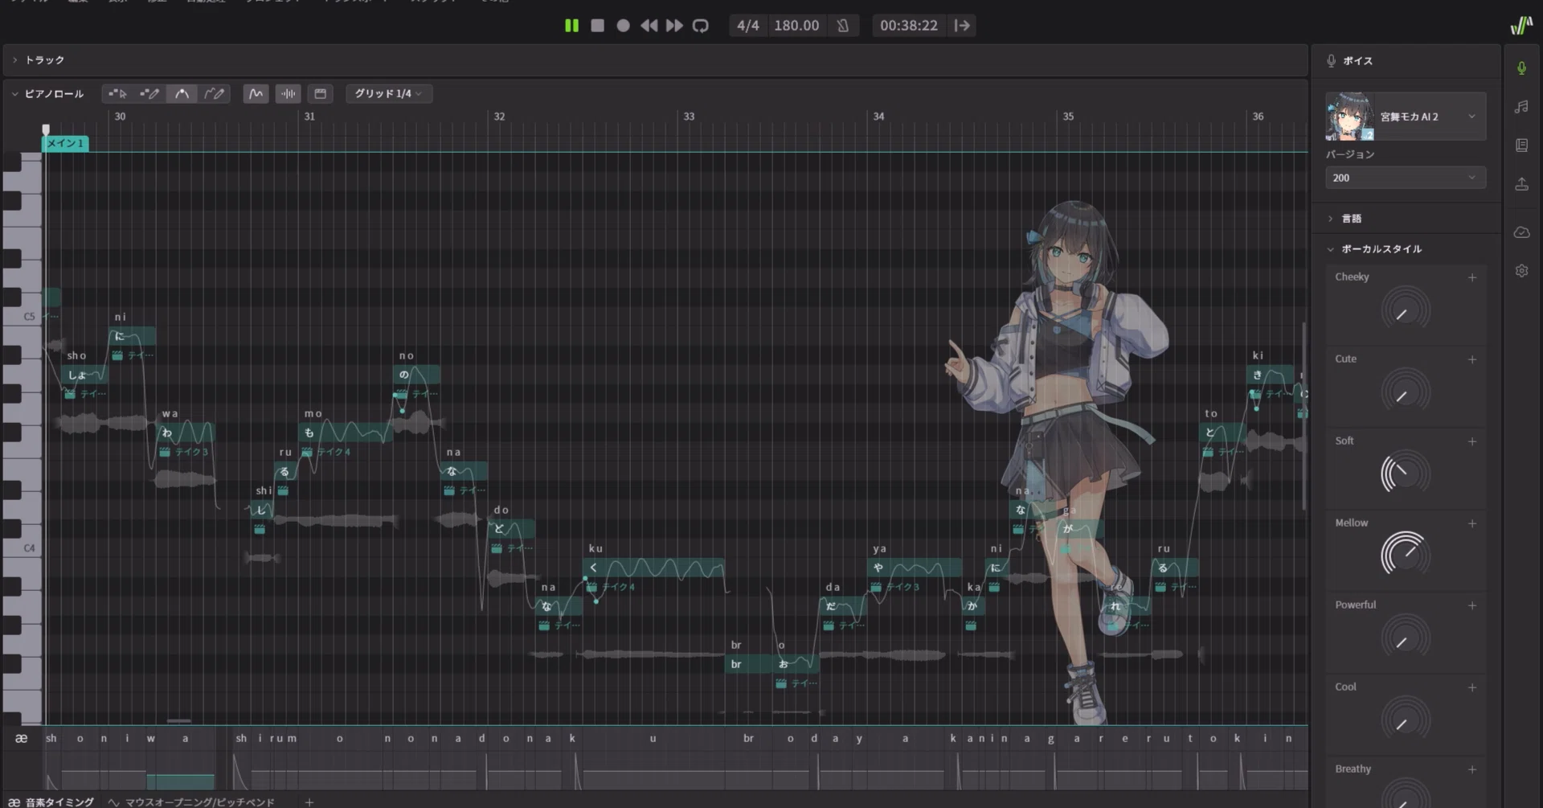Image resolution: width=1543 pixels, height=808 pixels.
Task: Click the メイン 1 group label
Action: (x=65, y=143)
